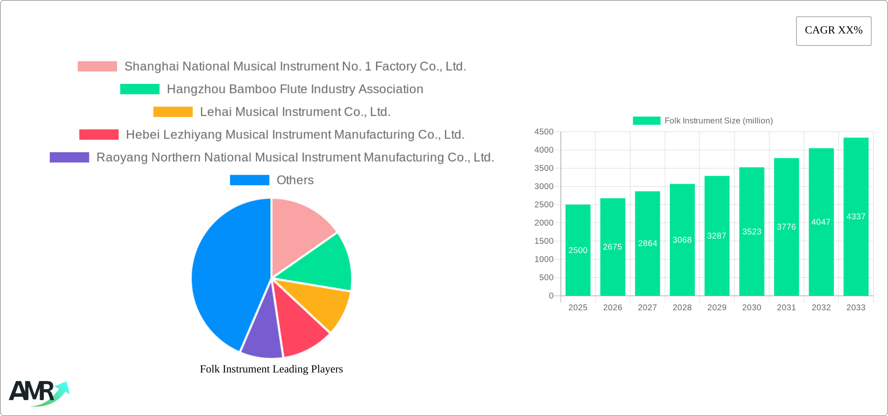Screen dimensions: 888x416
Task: Toggle Hangzhou Bamboo Flute legend swatch
Action: (140, 89)
